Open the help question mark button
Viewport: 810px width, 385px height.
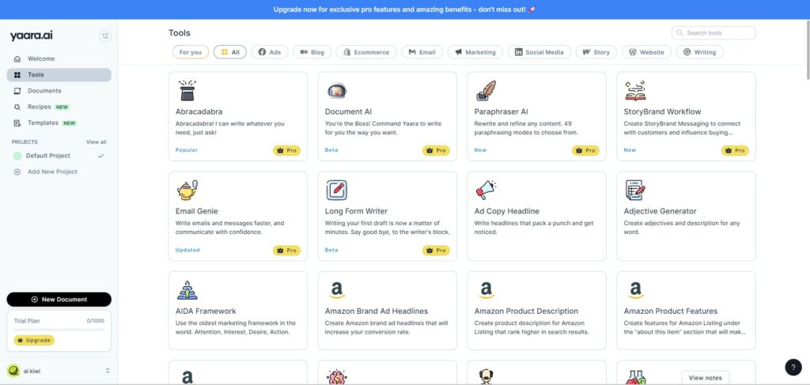coord(793,367)
